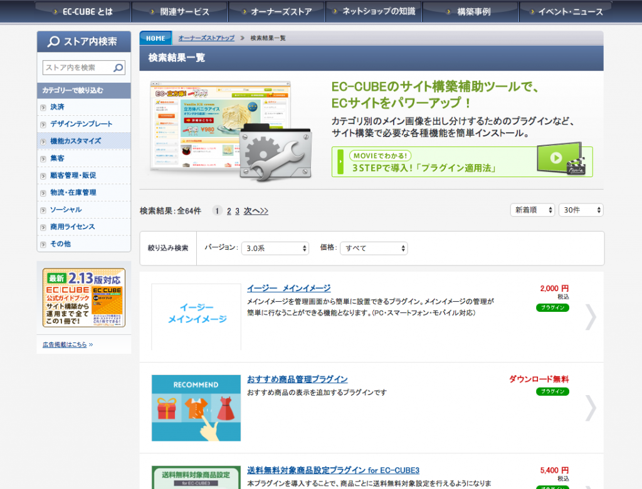Viewport: 642px width, 489px height.
Task: Click the arrow bullet beside 機能カスタマイズ
Action: click(43, 142)
